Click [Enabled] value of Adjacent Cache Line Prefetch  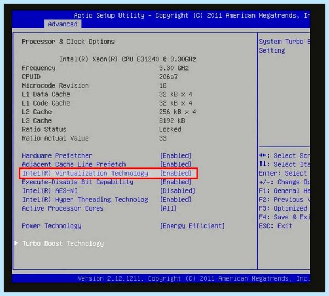(x=176, y=165)
